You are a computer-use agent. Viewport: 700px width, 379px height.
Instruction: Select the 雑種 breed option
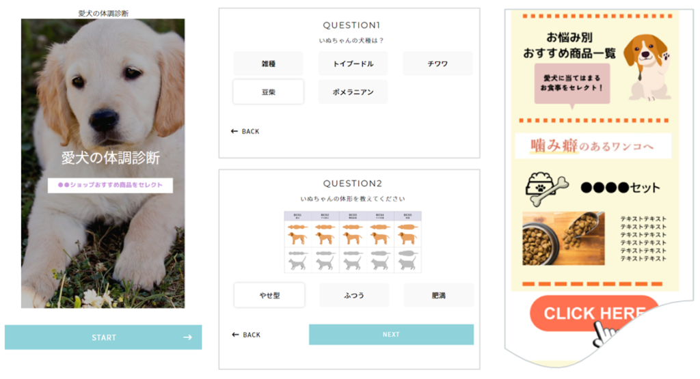[268, 64]
